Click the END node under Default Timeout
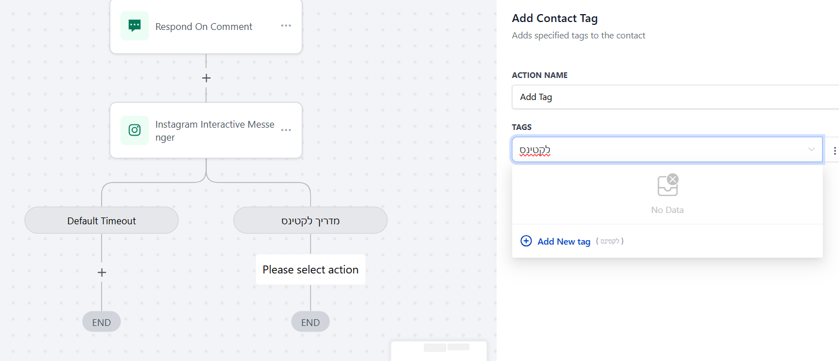Screen dimensions: 839x361 coord(102,323)
